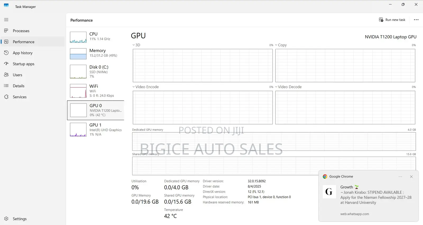Navigate to the Services page

(x=20, y=97)
